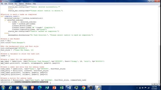Click 'selected_indices = listbox.curselection()' line
161x90 pixels.
24,18
